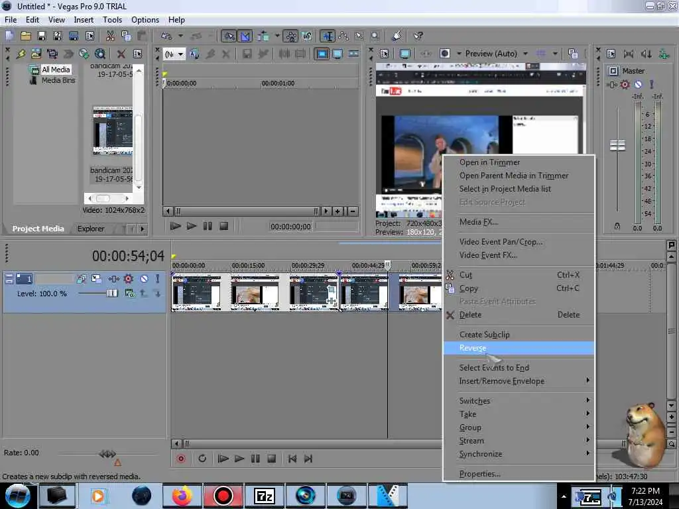Viewport: 679px width, 509px height.
Task: Click Video Preview External Monitor icon
Action: click(405, 54)
